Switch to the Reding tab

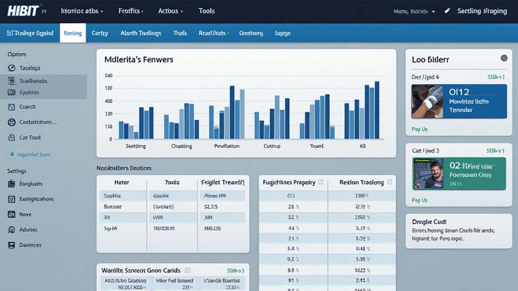[72, 33]
